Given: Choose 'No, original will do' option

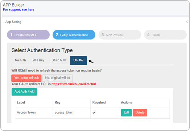Looking at the screenshot, I should pos(58,78).
